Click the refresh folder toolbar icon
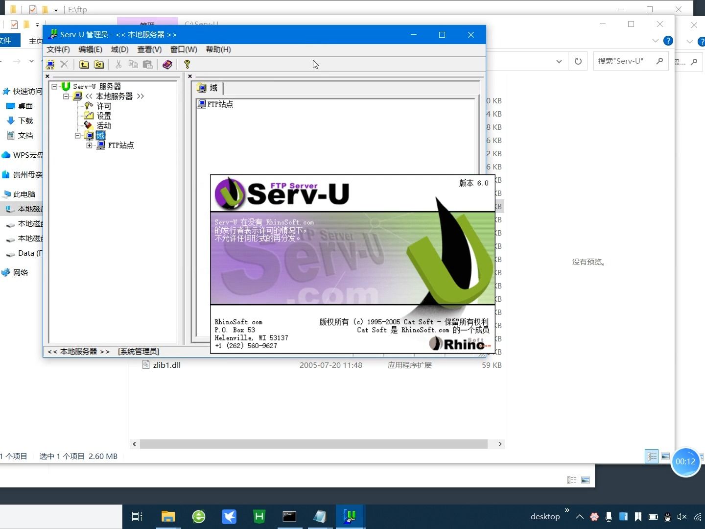The height and width of the screenshot is (529, 705). (x=99, y=64)
